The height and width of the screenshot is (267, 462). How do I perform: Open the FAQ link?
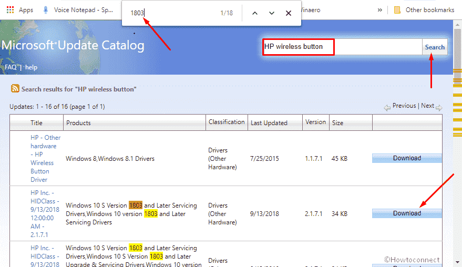pyautogui.click(x=11, y=67)
